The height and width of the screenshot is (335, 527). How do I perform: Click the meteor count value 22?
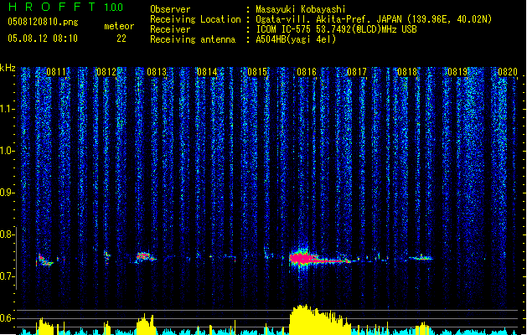click(121, 39)
